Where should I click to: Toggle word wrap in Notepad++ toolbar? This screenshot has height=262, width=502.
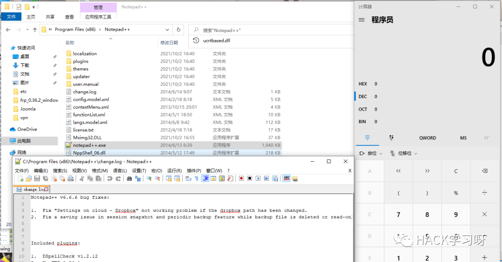point(188,178)
